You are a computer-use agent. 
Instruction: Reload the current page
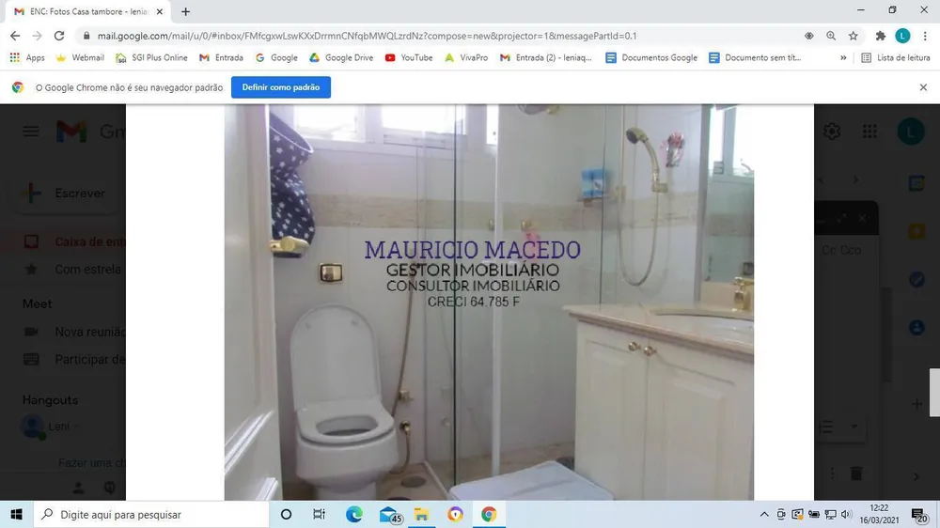coord(58,36)
